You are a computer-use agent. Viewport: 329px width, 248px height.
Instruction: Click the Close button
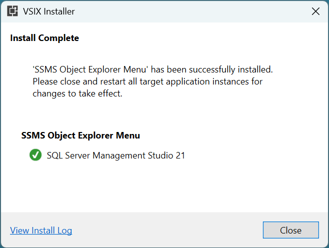(x=291, y=230)
